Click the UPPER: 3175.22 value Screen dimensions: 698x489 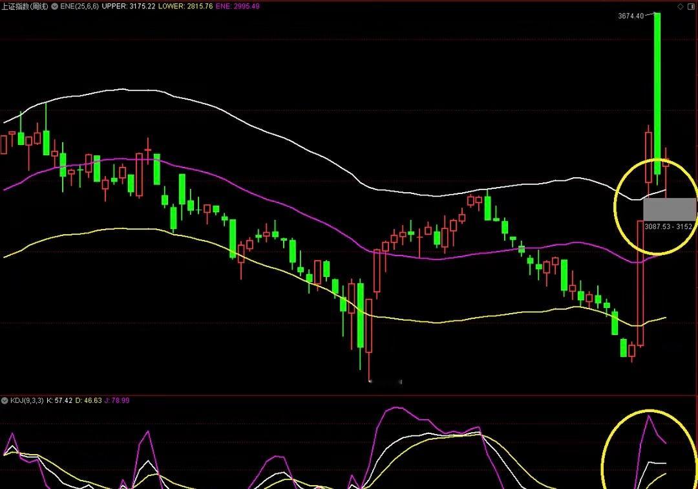click(x=129, y=6)
